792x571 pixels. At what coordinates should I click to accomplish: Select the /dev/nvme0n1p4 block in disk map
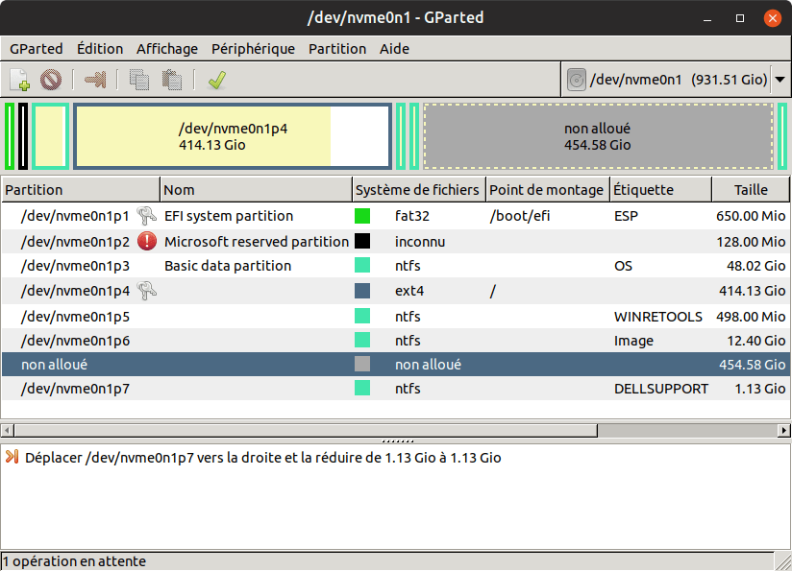coord(233,136)
